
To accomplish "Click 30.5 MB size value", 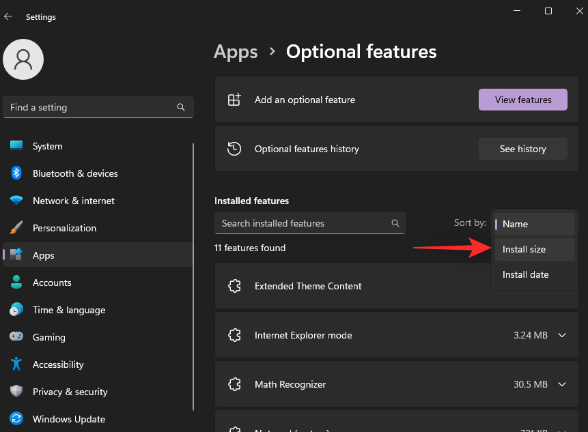I will pyautogui.click(x=530, y=384).
